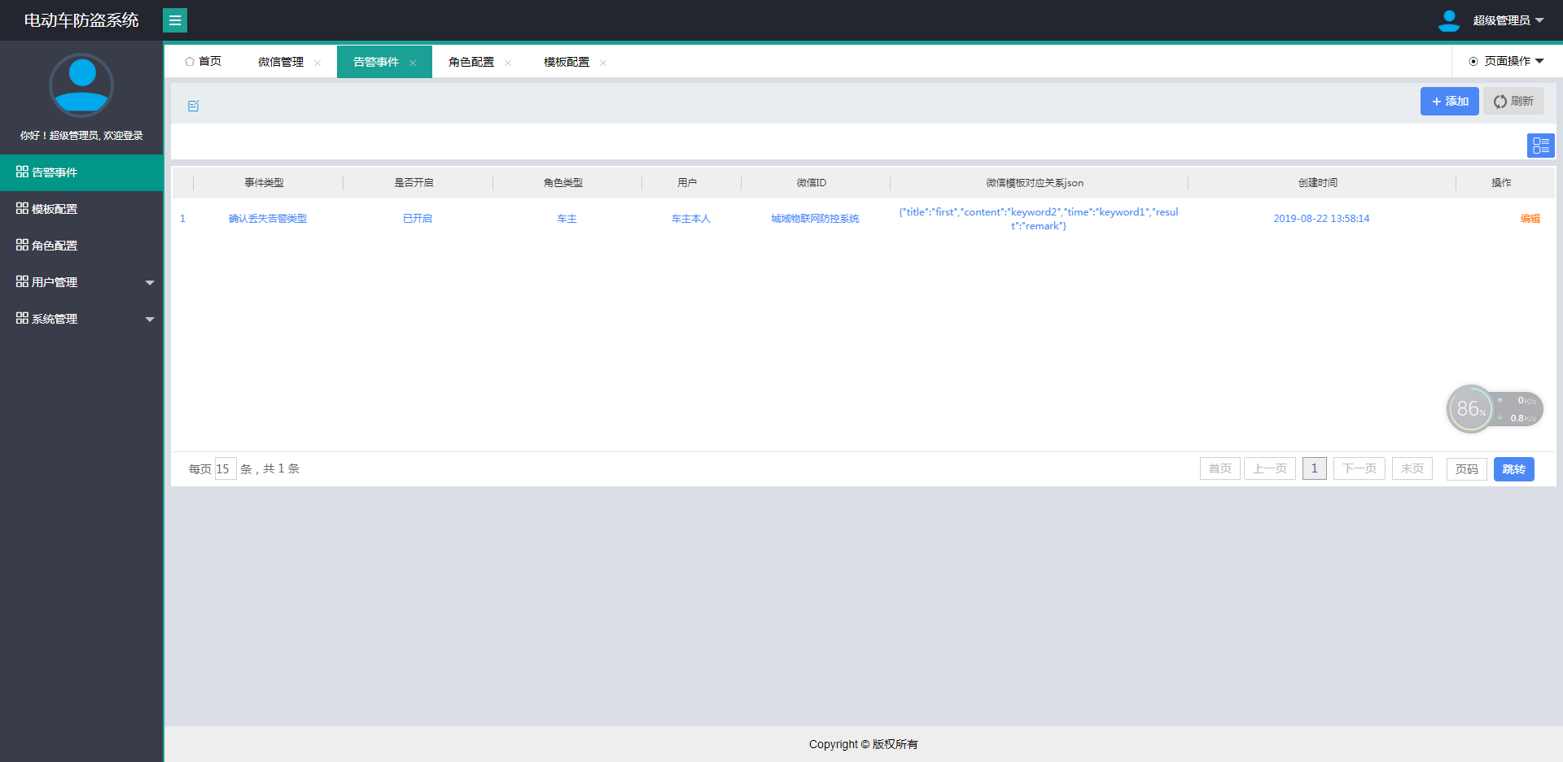Click the 角色类型 column header

point(563,183)
